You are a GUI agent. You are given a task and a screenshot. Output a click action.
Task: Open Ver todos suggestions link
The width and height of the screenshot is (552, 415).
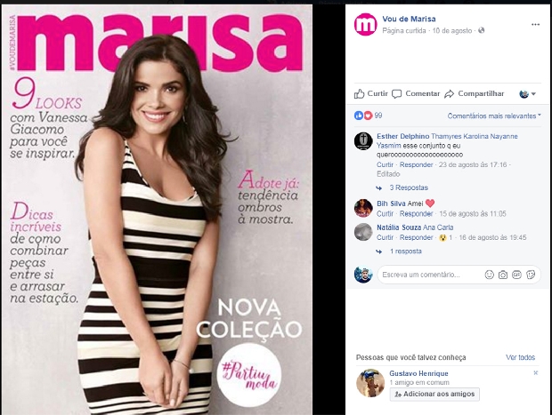520,357
